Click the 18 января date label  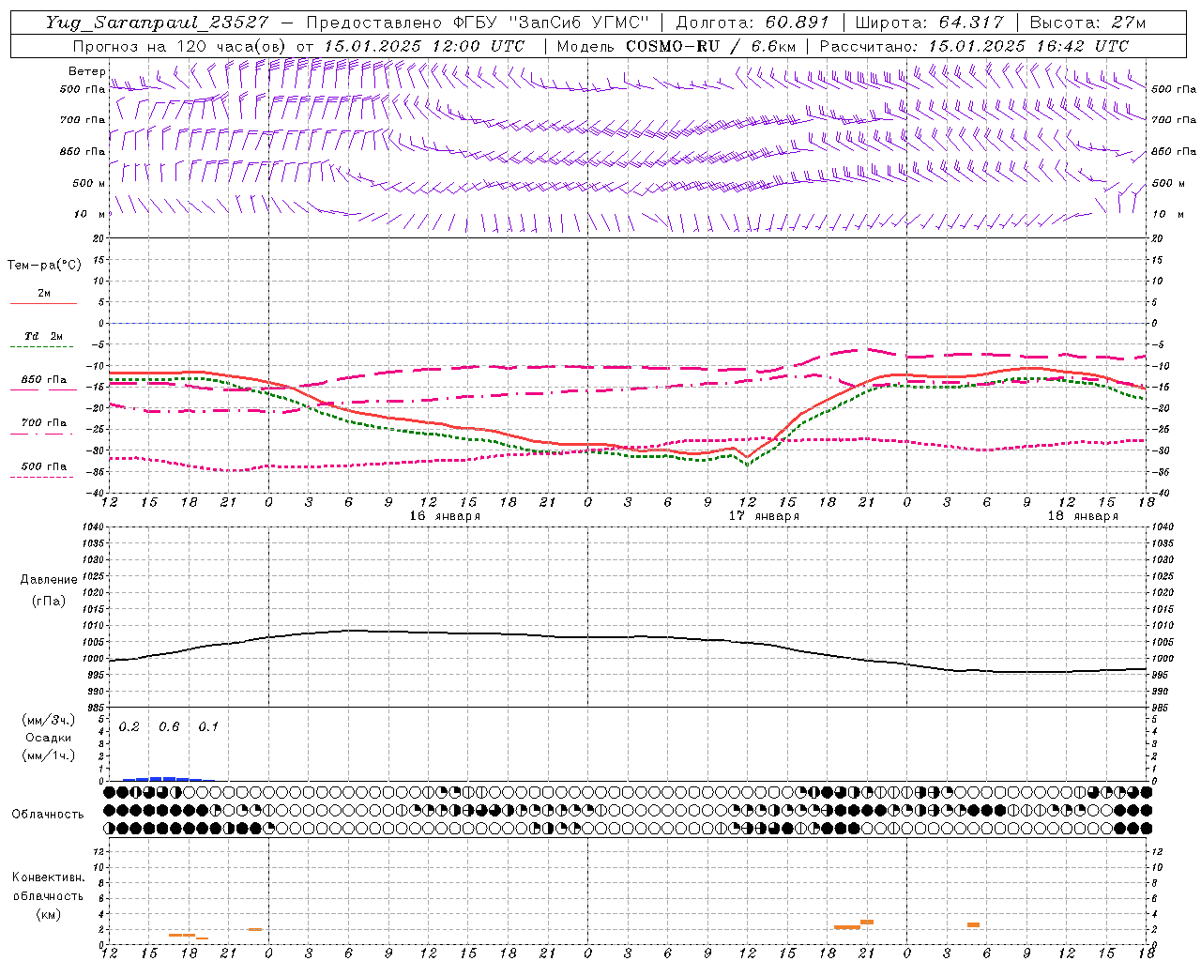click(x=1083, y=516)
